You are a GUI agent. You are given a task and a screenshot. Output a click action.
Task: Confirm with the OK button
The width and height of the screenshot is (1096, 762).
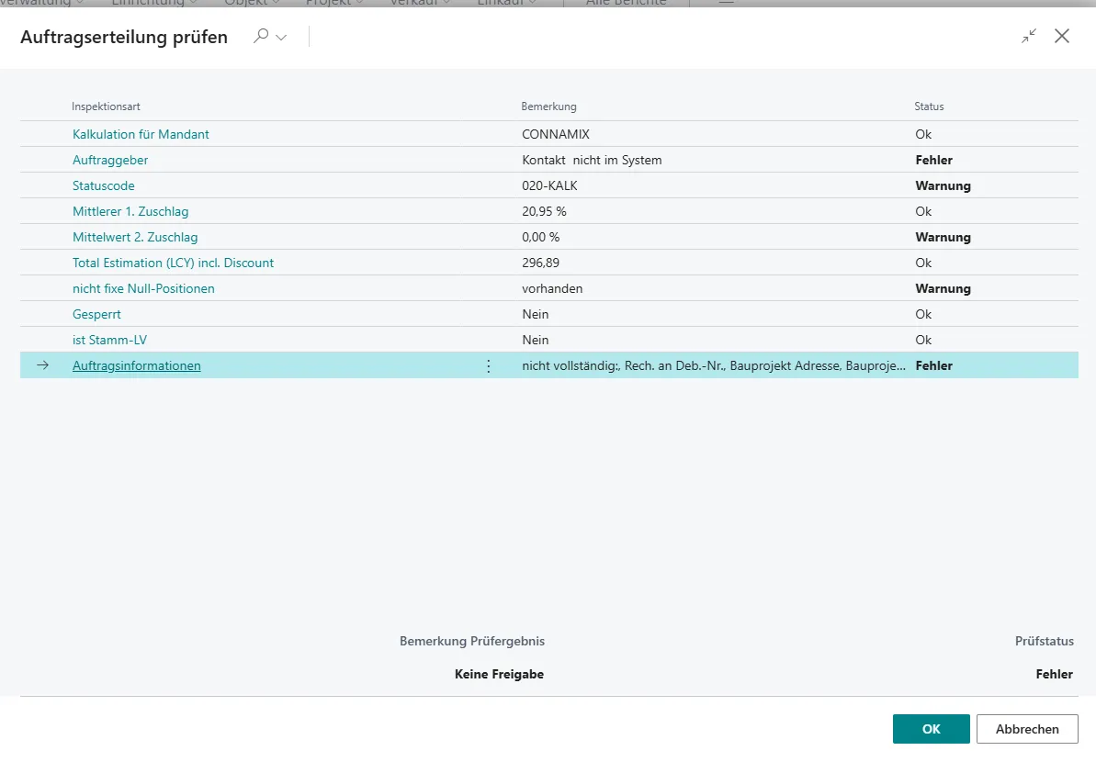pyautogui.click(x=931, y=729)
